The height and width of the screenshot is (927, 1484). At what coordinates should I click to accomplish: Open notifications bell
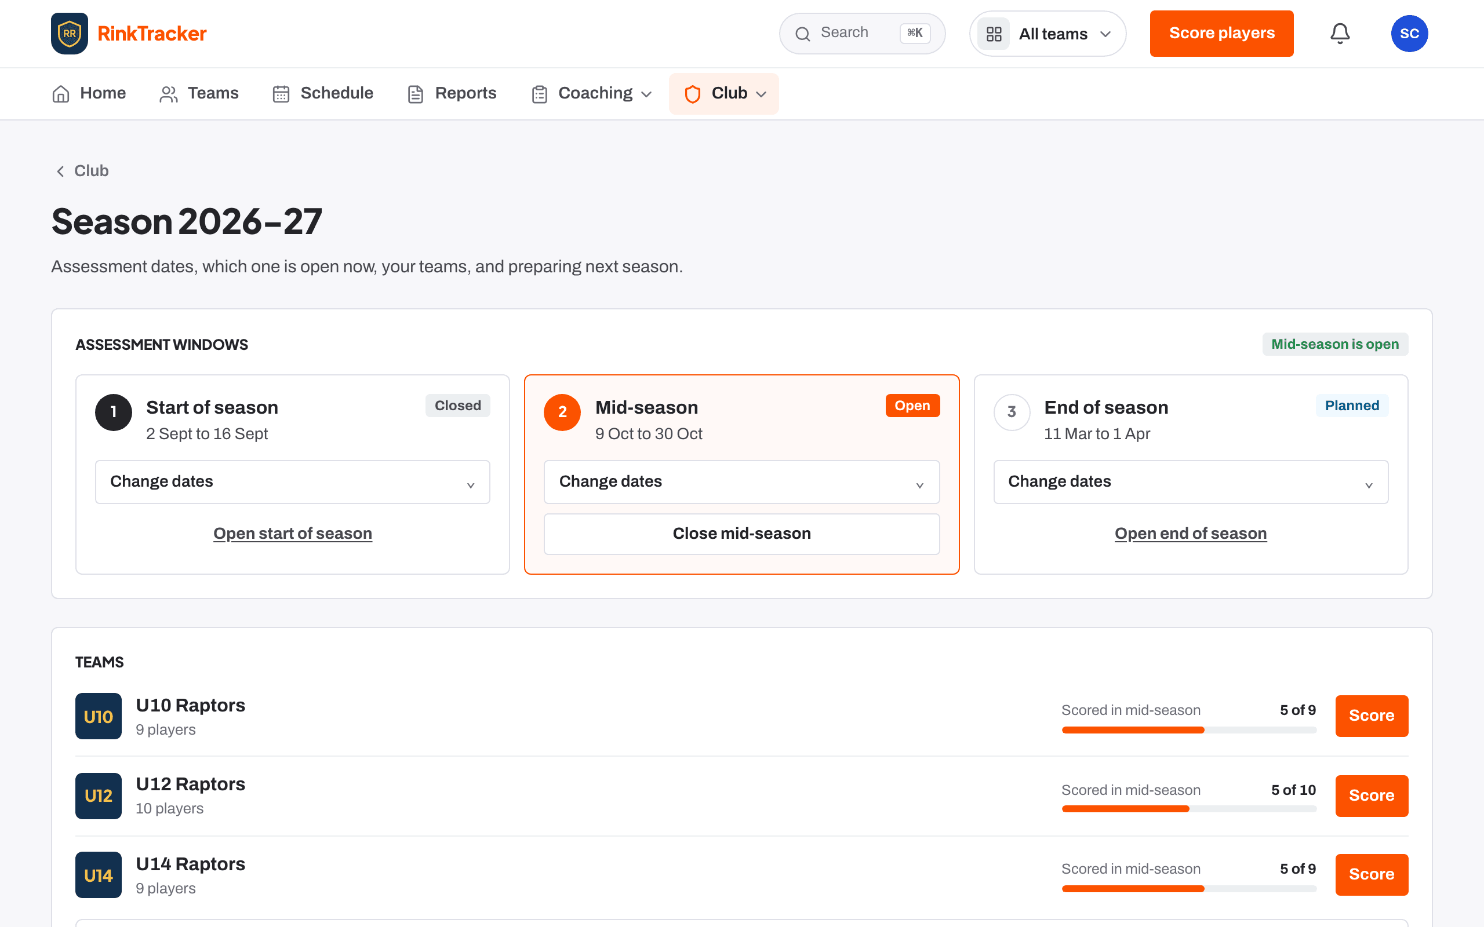(x=1340, y=33)
